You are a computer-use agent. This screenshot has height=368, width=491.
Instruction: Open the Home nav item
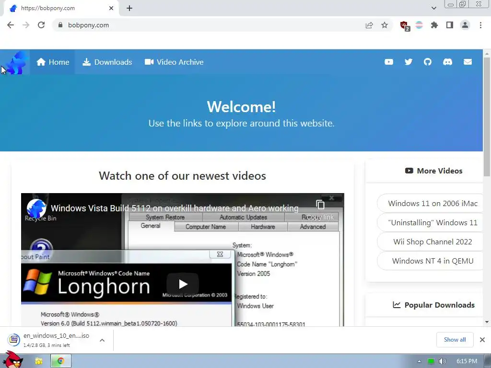53,62
